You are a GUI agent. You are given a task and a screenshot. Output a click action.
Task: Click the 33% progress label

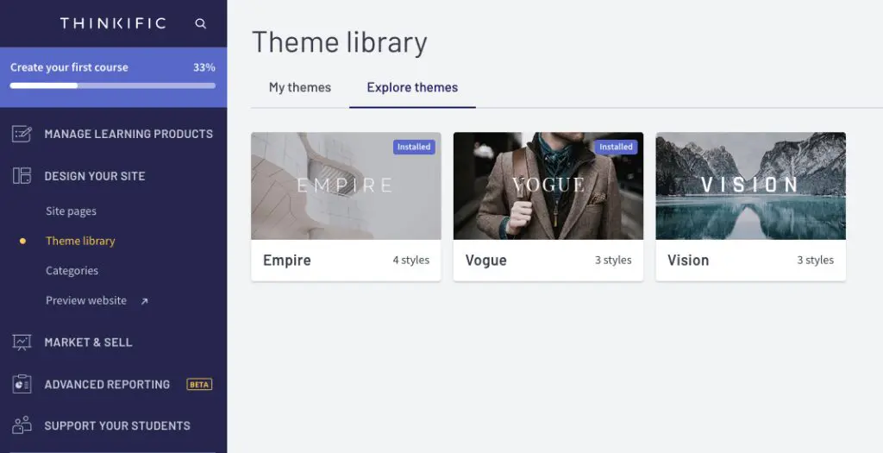(x=204, y=67)
